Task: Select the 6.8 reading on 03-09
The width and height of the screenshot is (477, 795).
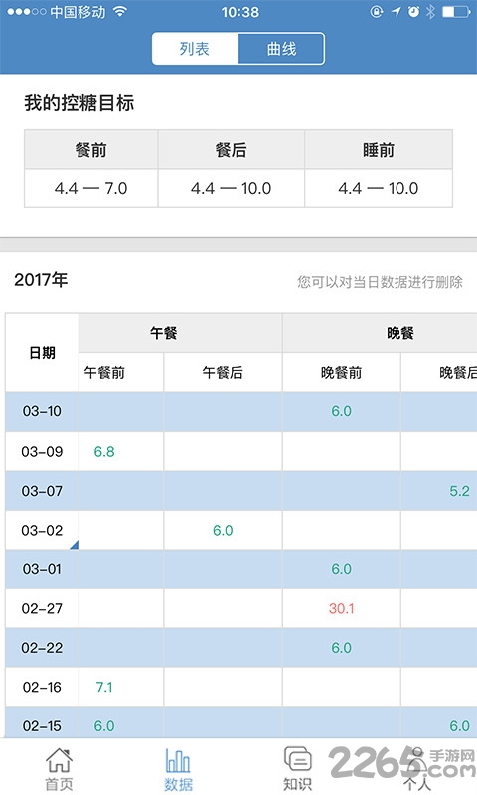Action: click(104, 452)
